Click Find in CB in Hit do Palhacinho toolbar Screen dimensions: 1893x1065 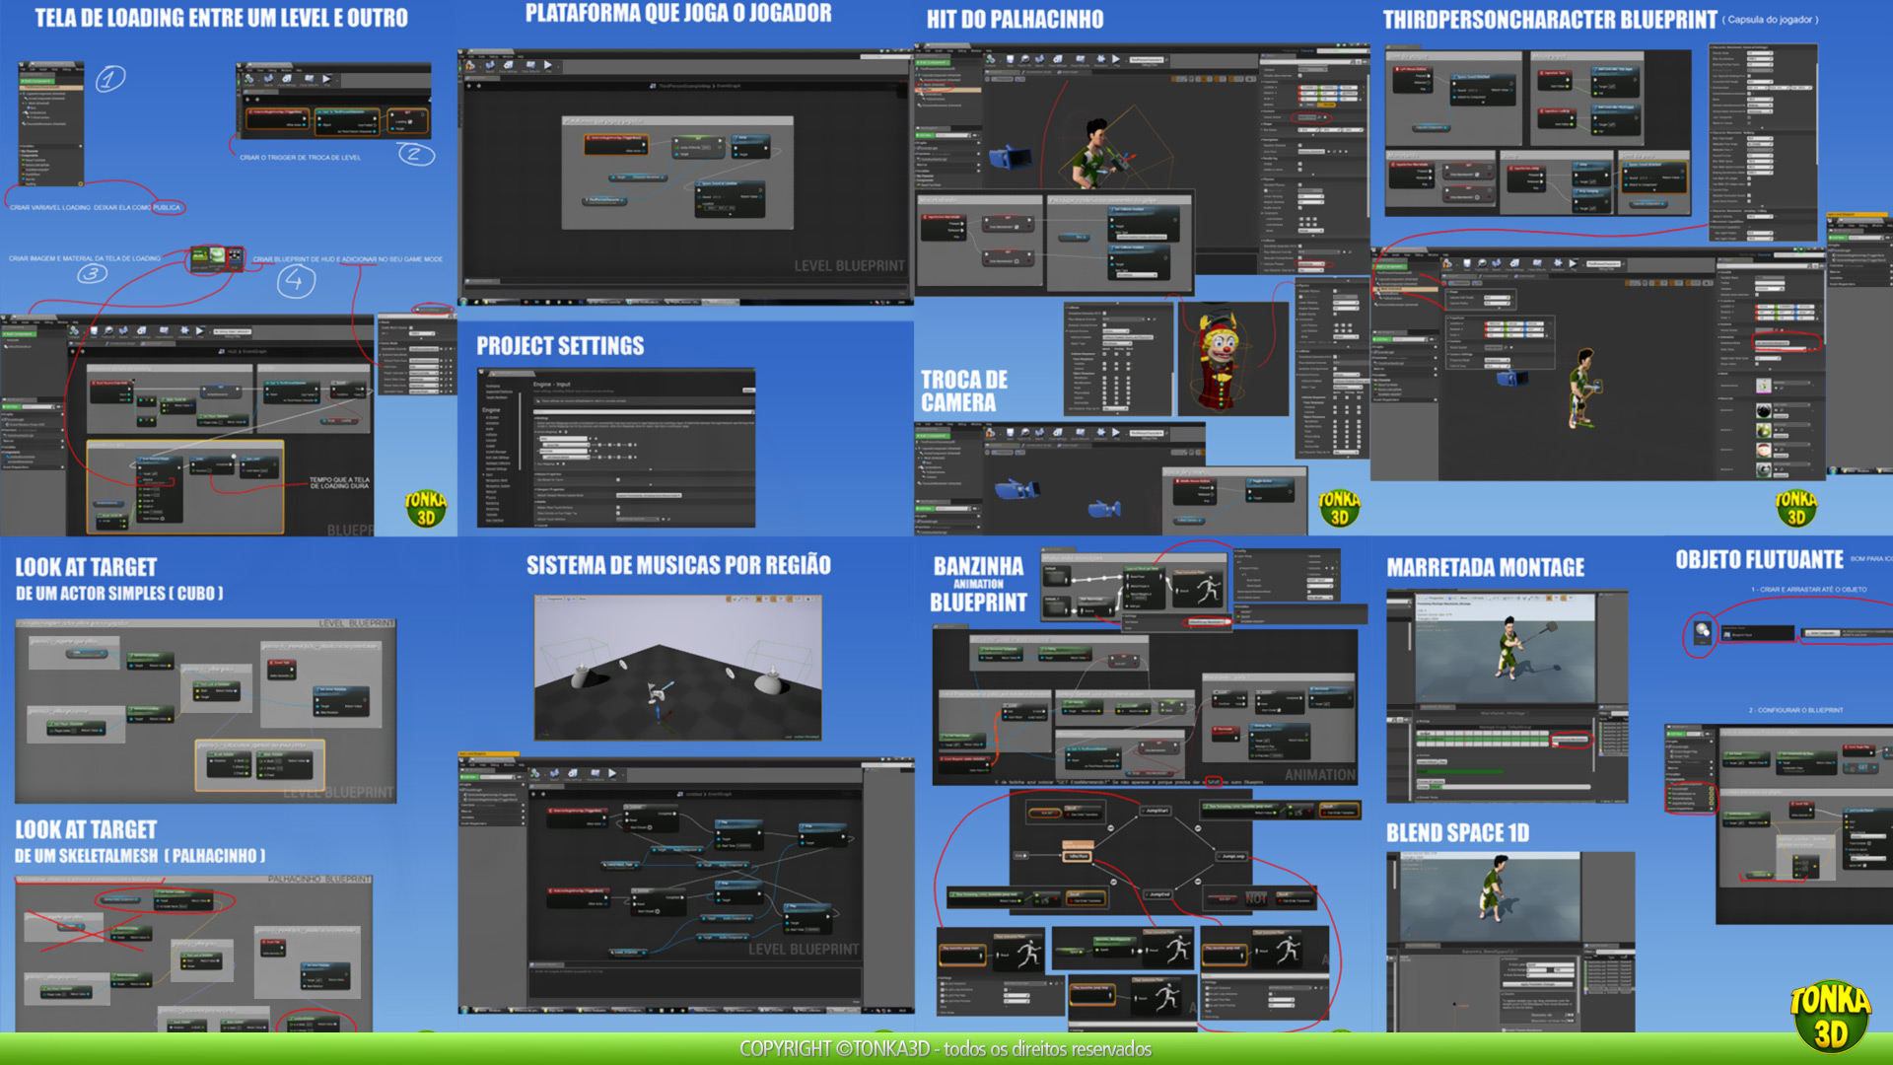tap(1024, 59)
